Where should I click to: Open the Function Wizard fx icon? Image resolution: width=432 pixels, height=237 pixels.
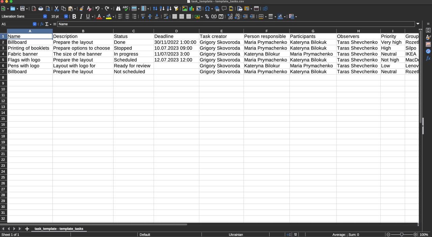tap(42, 24)
